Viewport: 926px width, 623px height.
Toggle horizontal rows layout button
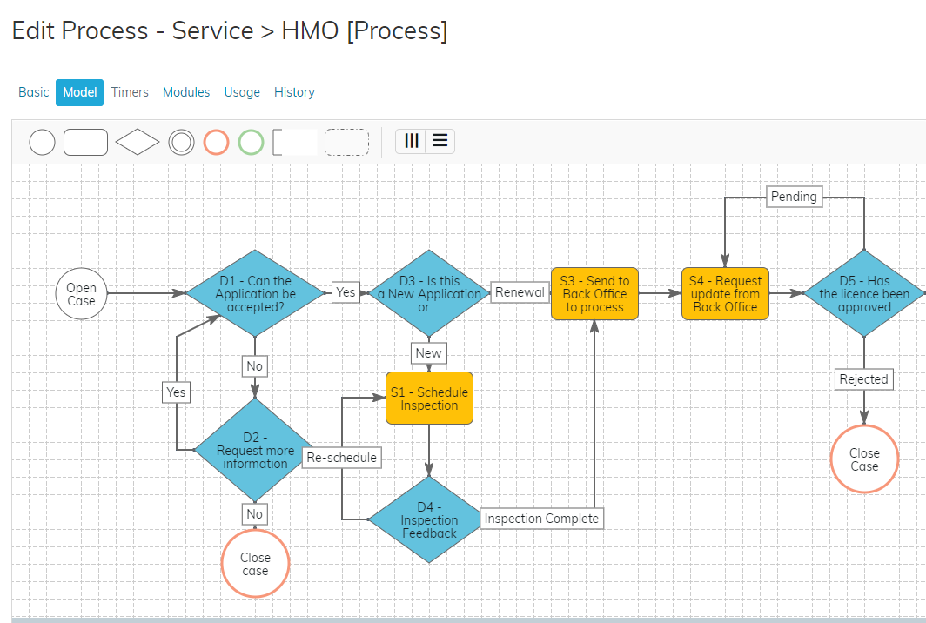point(440,141)
